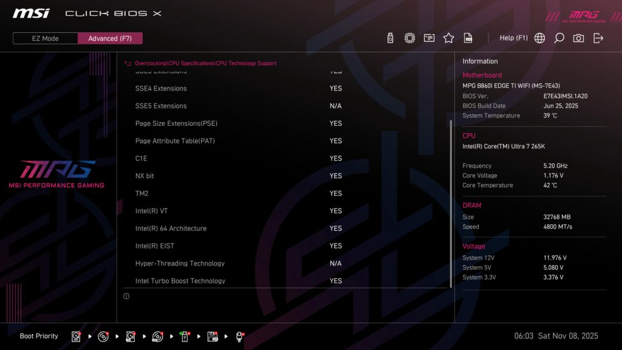Open the BIOS log document icon

tap(468, 37)
